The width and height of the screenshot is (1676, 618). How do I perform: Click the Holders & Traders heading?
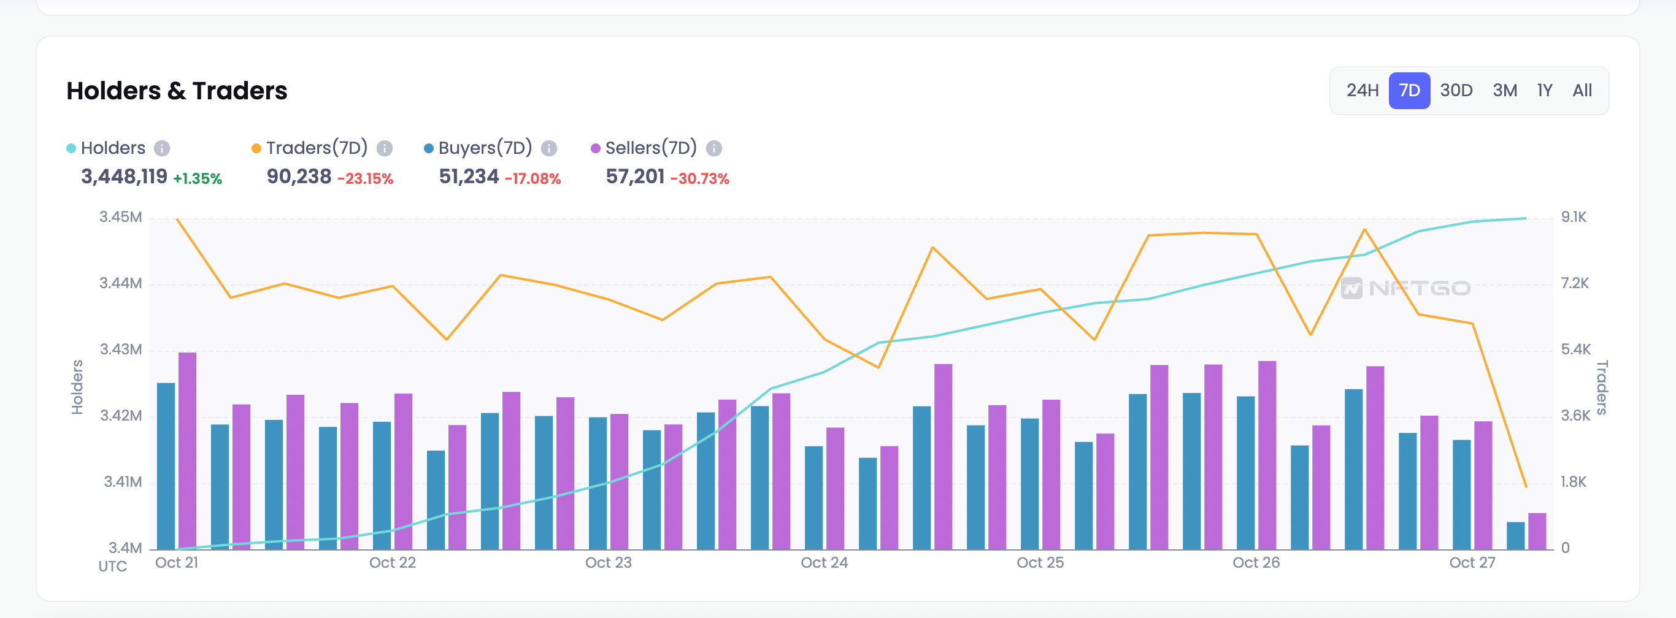[x=177, y=90]
